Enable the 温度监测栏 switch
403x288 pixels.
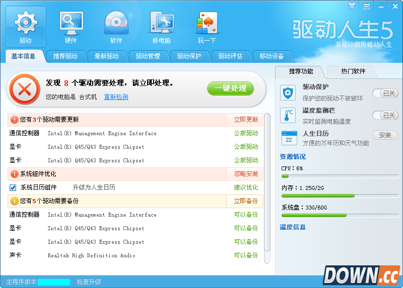(x=385, y=115)
